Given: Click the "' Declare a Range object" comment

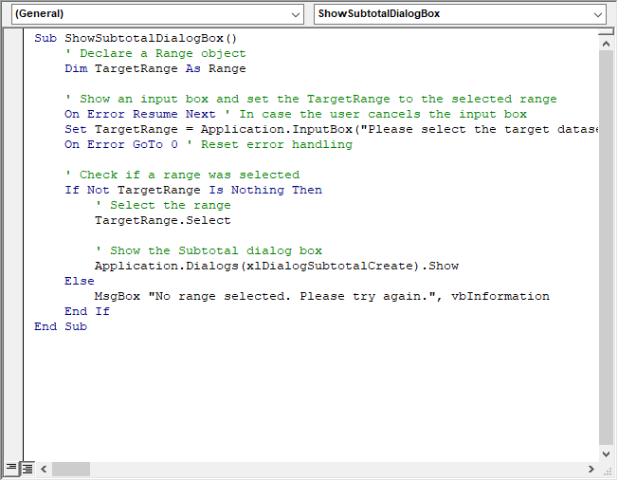Looking at the screenshot, I should point(155,54).
